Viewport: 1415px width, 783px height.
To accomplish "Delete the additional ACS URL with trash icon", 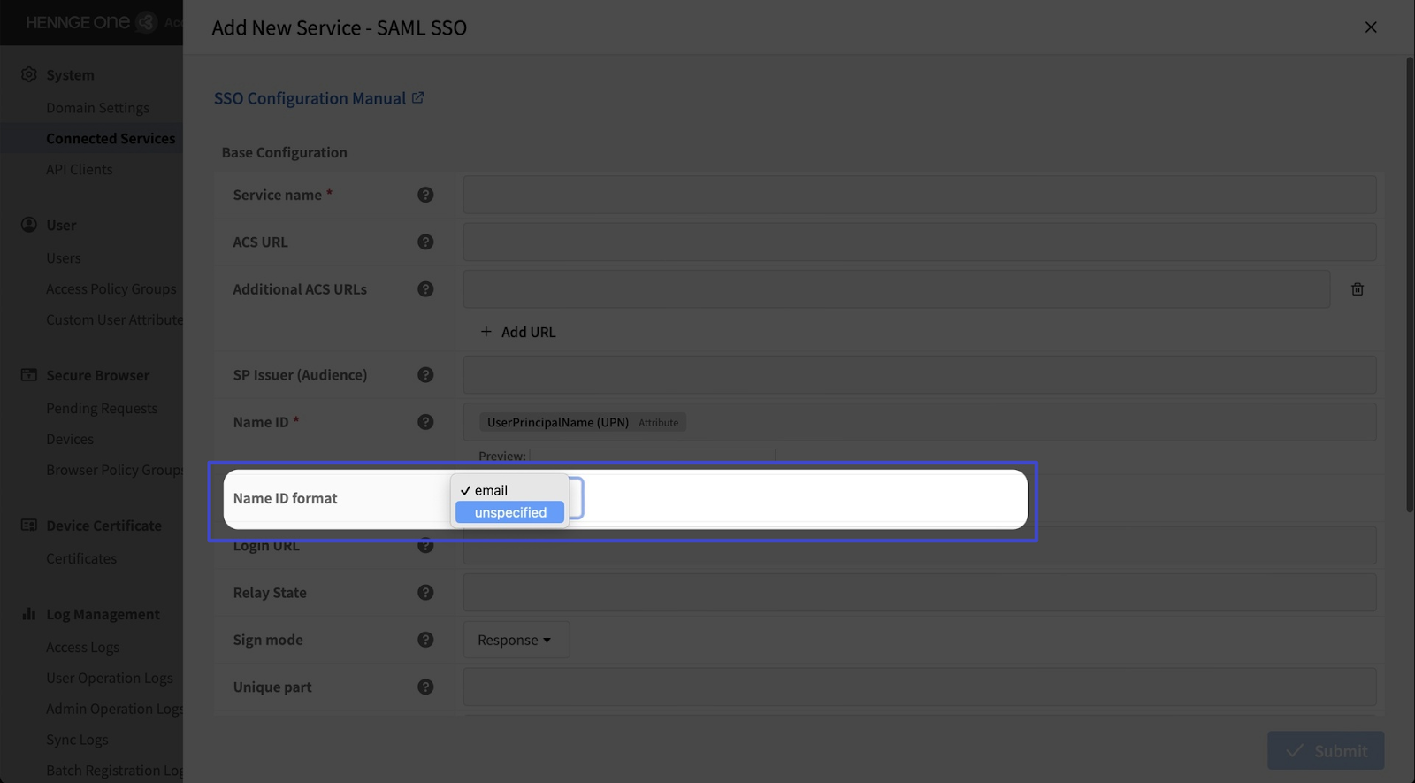I will (1357, 289).
